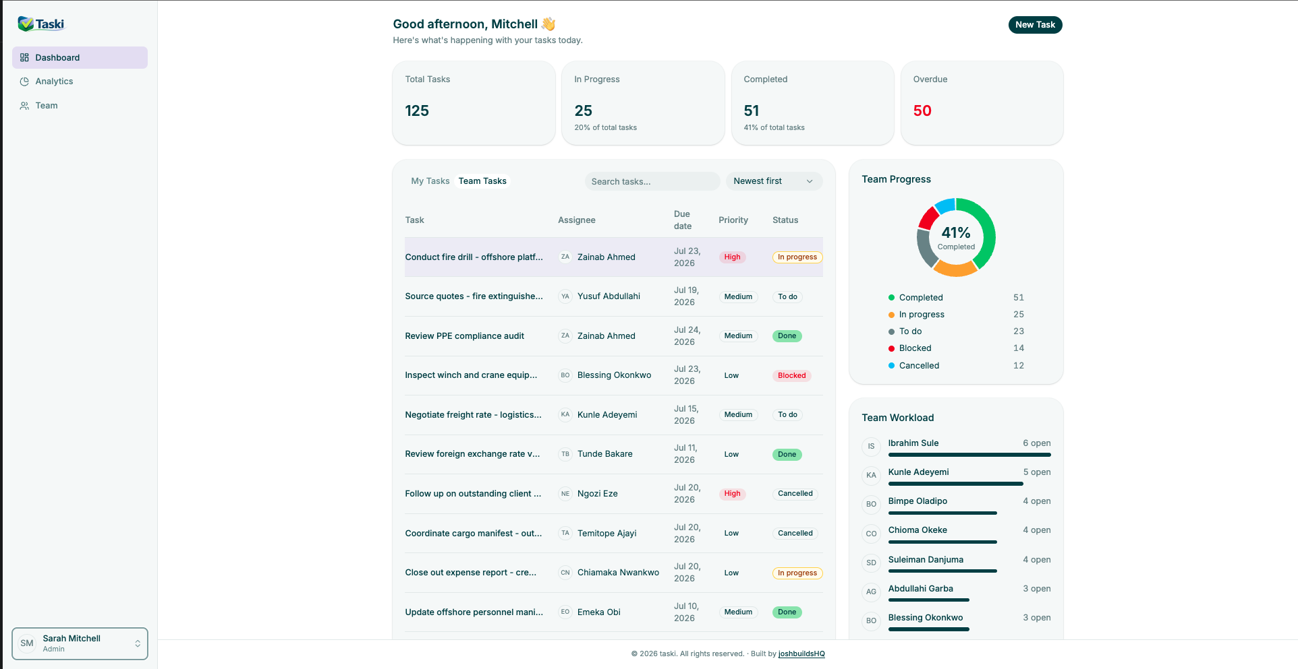This screenshot has width=1298, height=669.
Task: Click the Priority column header
Action: (733, 220)
